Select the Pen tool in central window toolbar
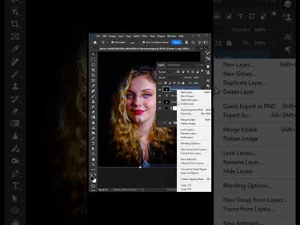Viewport: 300px width, 225px height. [93, 138]
